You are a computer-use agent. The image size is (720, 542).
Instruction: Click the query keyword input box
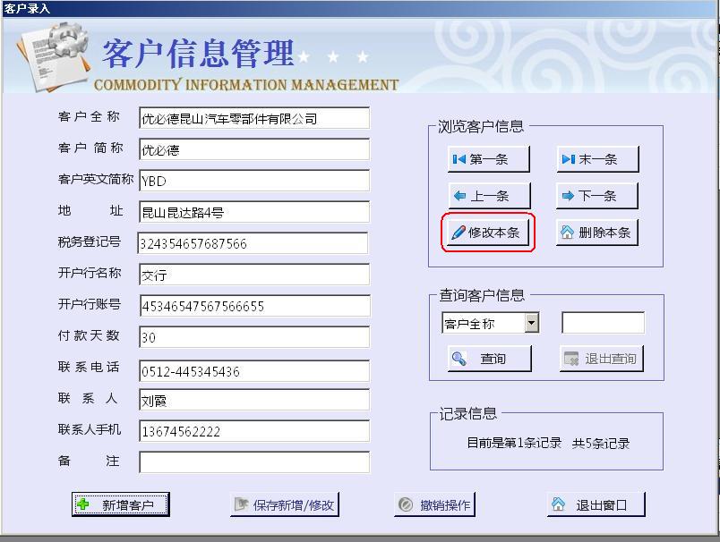coord(602,323)
